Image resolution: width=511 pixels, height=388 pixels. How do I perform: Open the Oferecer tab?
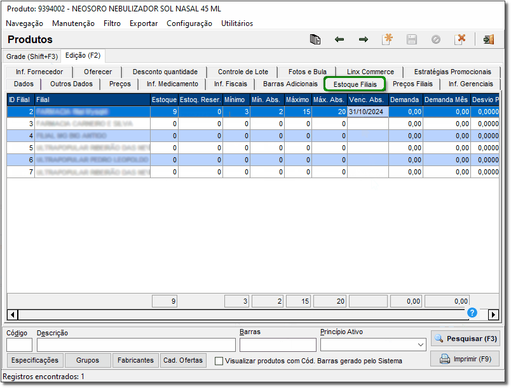pyautogui.click(x=98, y=72)
